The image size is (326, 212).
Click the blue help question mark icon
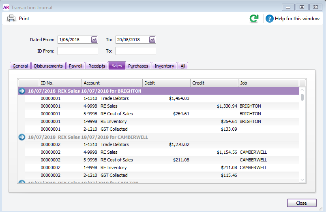point(270,19)
